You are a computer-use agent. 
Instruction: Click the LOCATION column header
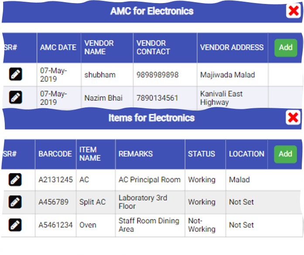pyautogui.click(x=246, y=154)
